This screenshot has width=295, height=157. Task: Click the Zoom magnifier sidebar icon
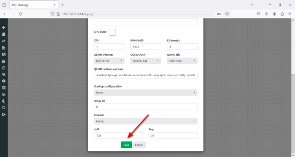click(x=4, y=75)
